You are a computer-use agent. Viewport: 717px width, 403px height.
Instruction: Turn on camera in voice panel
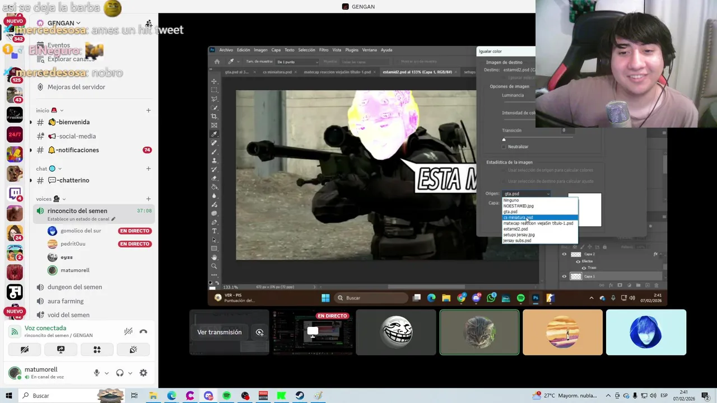click(25, 349)
